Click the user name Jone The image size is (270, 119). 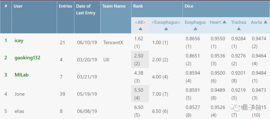19,94
